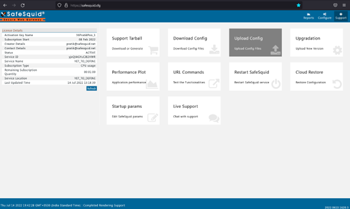Click the Creator Details email value
350x209 pixels.
click(81, 44)
